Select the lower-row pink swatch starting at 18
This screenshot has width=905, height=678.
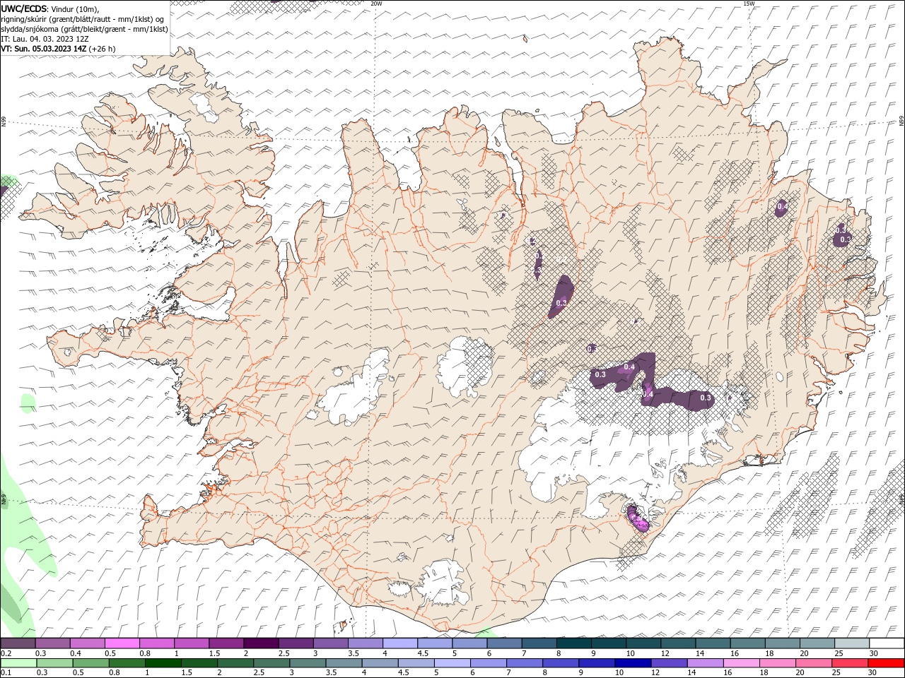(777, 663)
